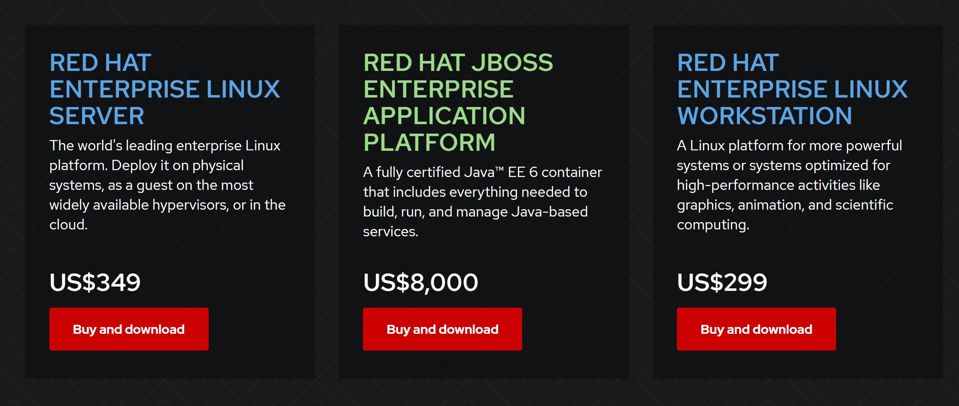959x406 pixels.
Task: Select the US$299 price
Action: (722, 282)
